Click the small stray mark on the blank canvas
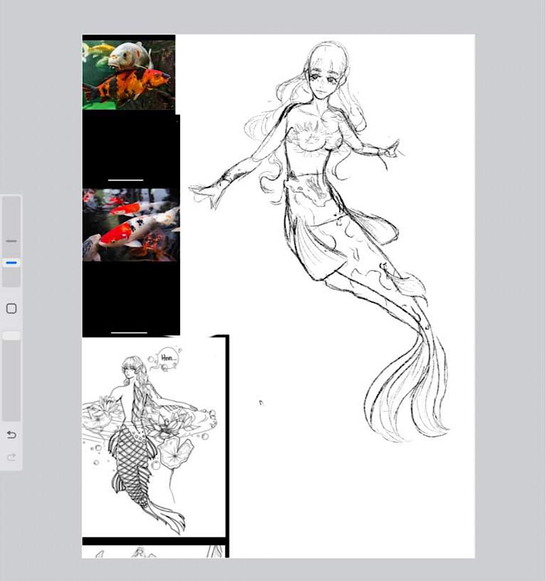This screenshot has width=546, height=581. point(261,401)
